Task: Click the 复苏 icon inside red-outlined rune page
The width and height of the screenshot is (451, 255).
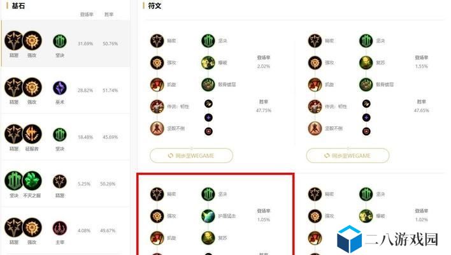Action: pos(208,238)
